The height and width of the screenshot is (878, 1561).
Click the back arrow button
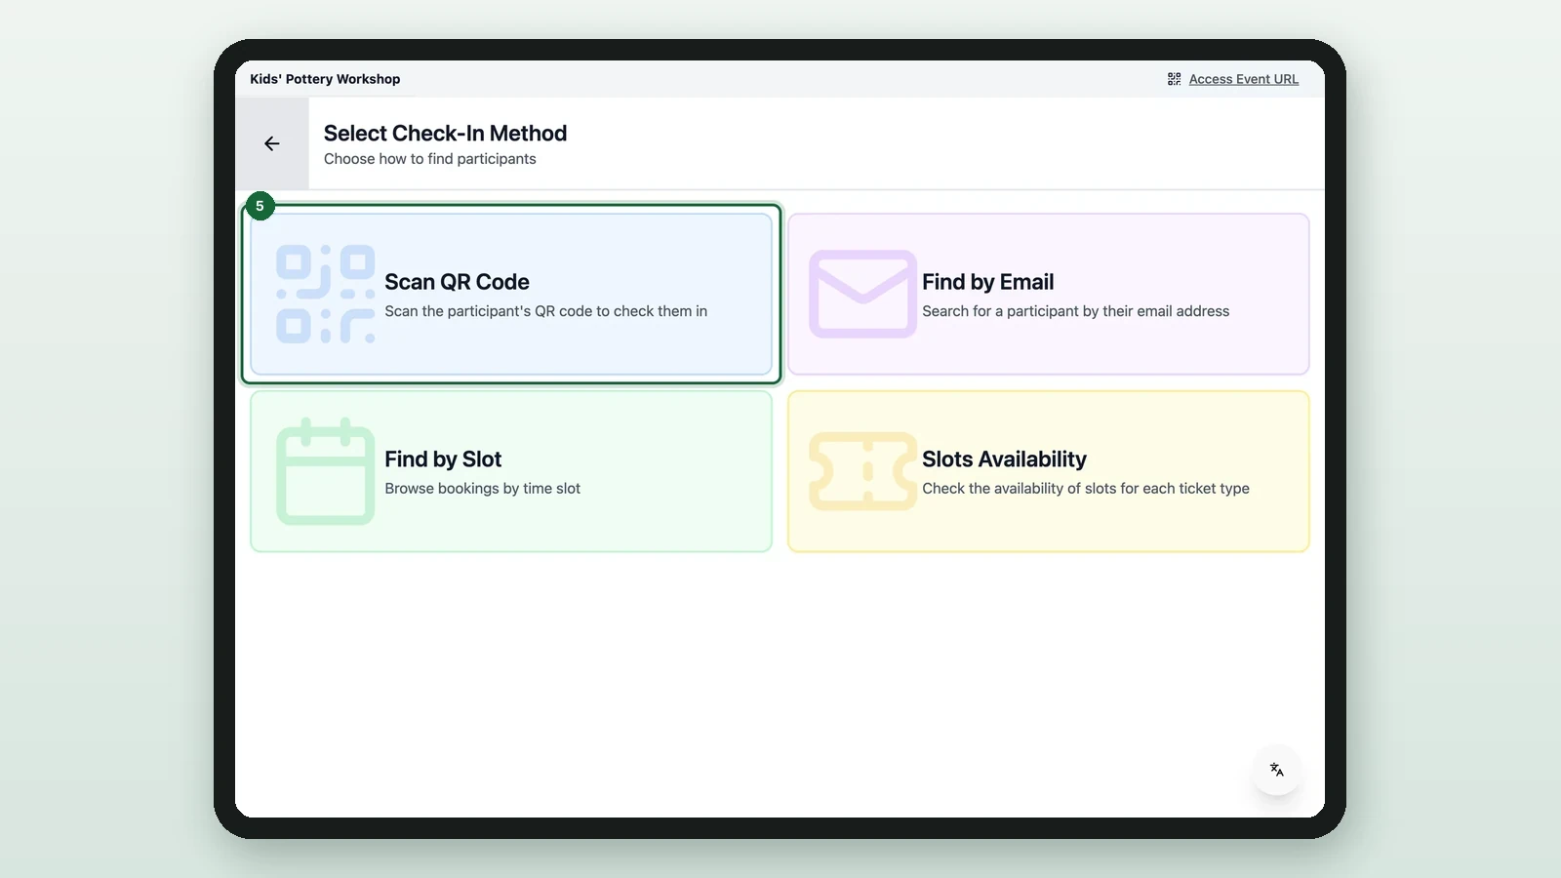pyautogui.click(x=272, y=143)
